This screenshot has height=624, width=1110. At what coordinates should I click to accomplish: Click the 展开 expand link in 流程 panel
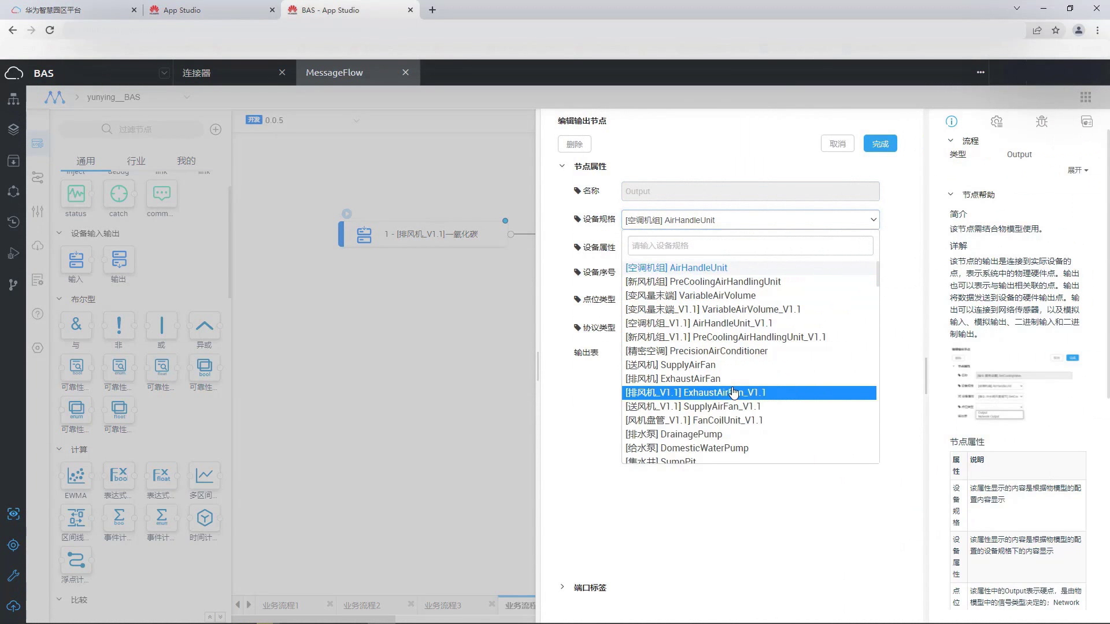click(1078, 170)
